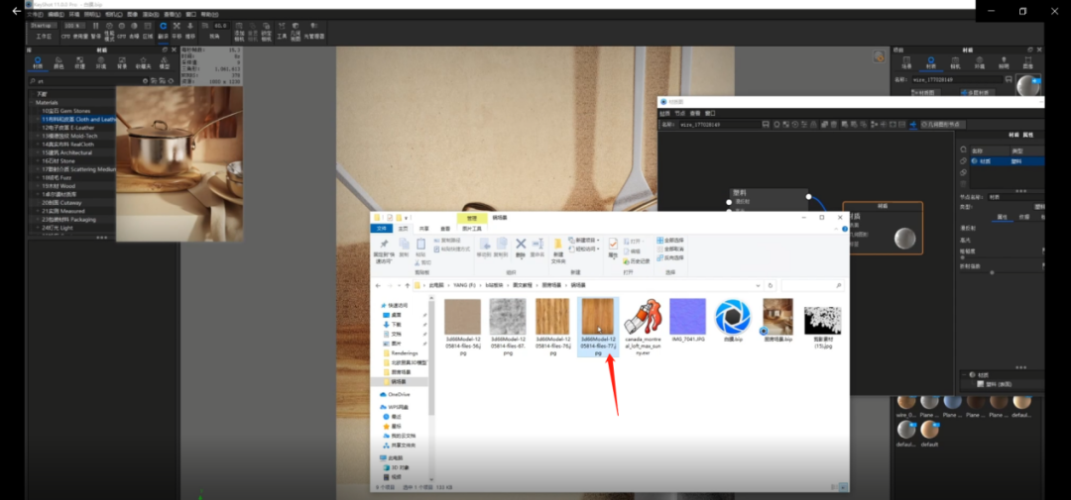Switch to Backplates tab in Library panel

pos(122,62)
